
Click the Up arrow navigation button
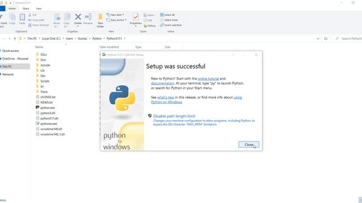[x=15, y=39]
